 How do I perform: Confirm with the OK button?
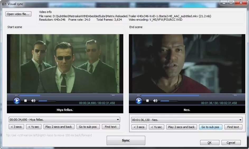tap(210, 143)
